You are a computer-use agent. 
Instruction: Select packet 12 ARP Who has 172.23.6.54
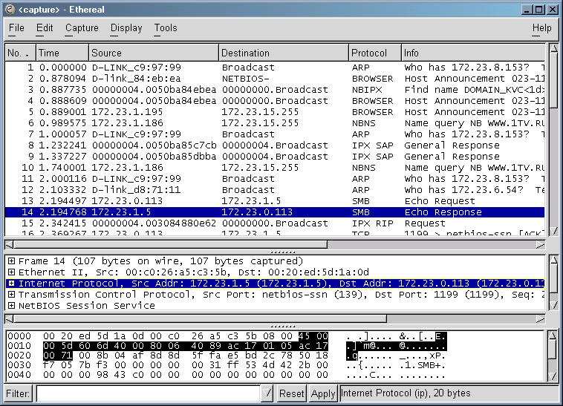click(275, 190)
